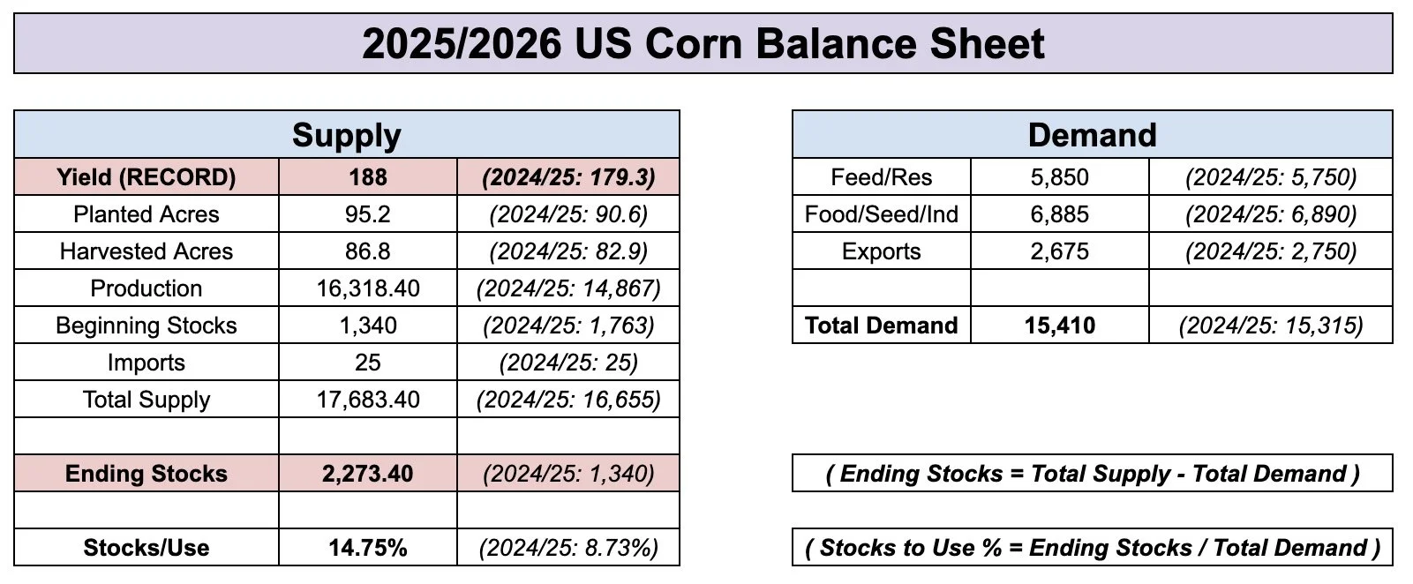Click the Ending Stocks formula note
Screen dimensions: 1413x584
1093,474
